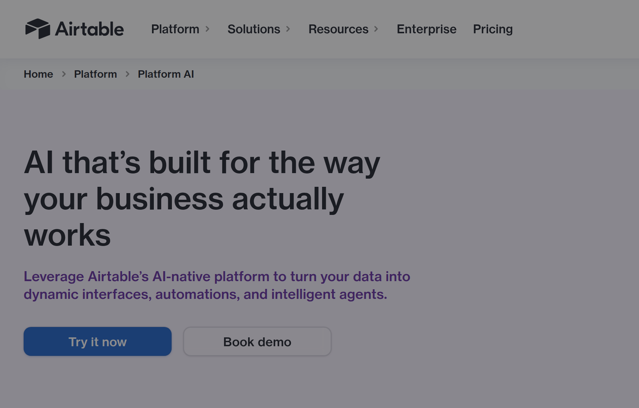Viewport: 639px width, 408px height.
Task: Open the Solutions navigation menu
Action: click(254, 29)
